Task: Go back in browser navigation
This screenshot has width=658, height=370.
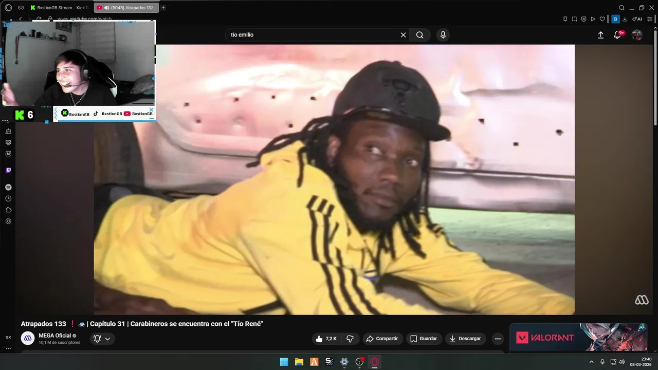Action: (x=20, y=19)
